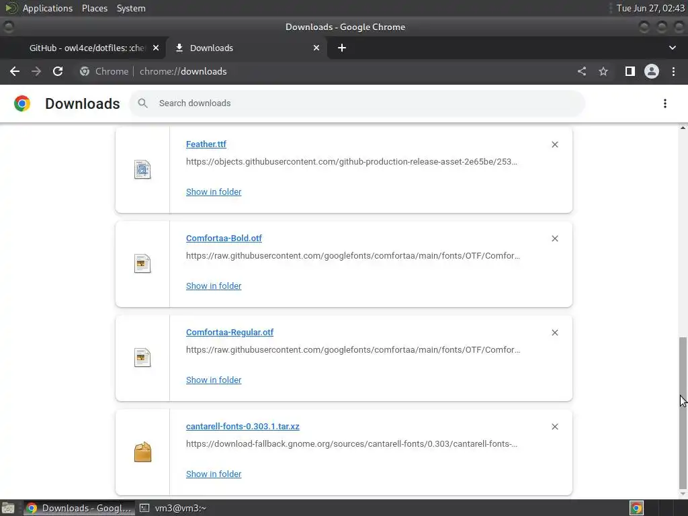This screenshot has width=688, height=516.
Task: Open the side panel icon
Action: (x=630, y=71)
